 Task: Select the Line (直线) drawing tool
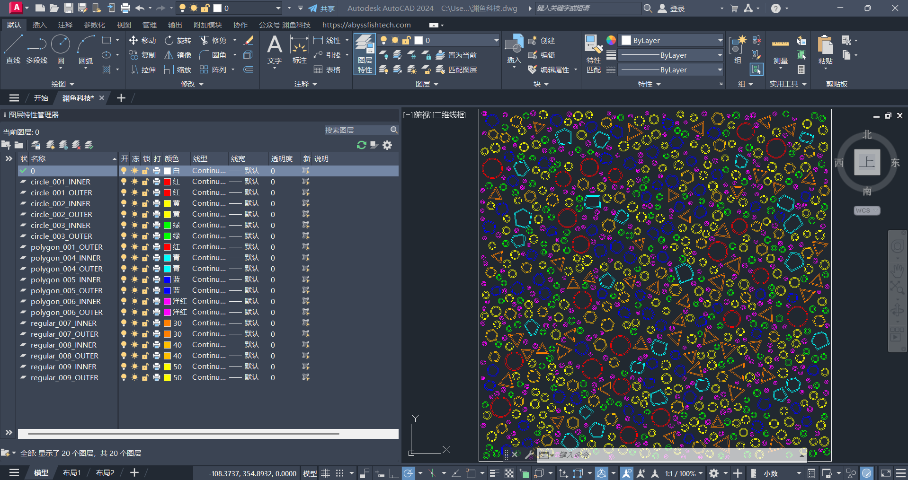[13, 49]
